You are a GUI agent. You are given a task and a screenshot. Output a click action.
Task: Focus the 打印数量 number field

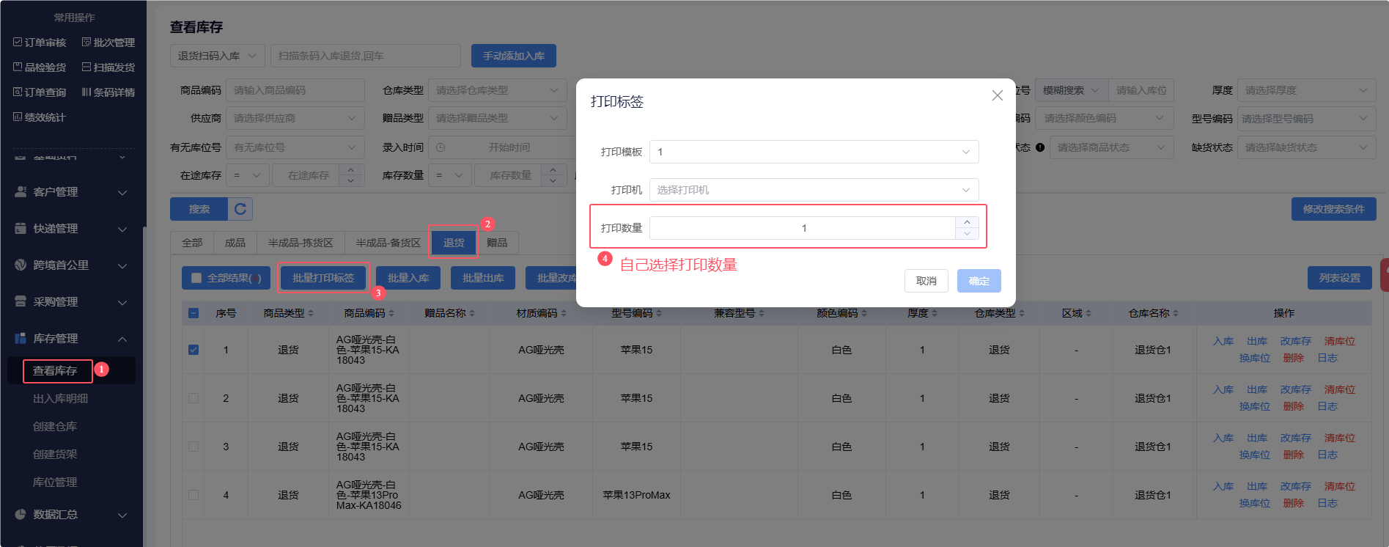[803, 228]
